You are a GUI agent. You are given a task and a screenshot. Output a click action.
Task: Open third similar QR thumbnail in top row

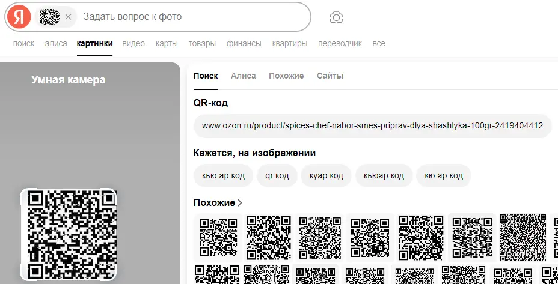click(320, 237)
